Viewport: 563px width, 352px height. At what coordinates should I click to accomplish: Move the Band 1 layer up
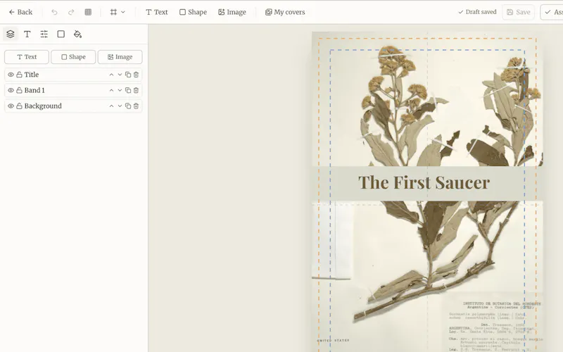tap(111, 91)
